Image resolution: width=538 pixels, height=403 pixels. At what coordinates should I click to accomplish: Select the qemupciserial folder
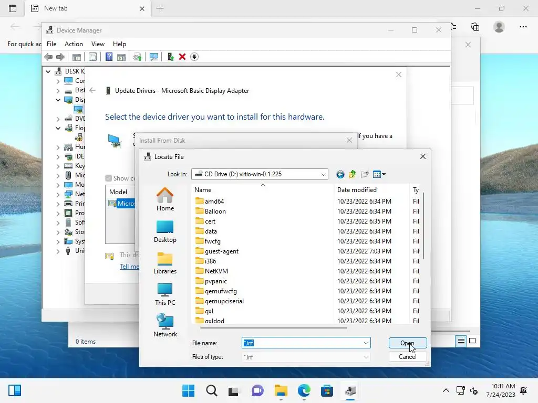pos(220,301)
